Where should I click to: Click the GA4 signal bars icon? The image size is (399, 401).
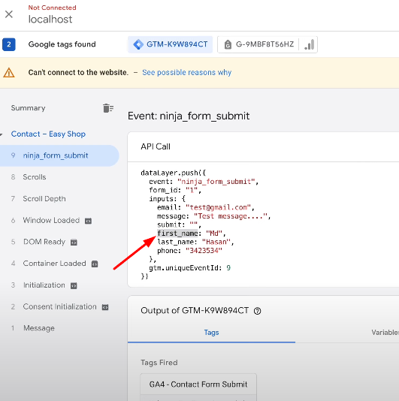[x=309, y=44]
